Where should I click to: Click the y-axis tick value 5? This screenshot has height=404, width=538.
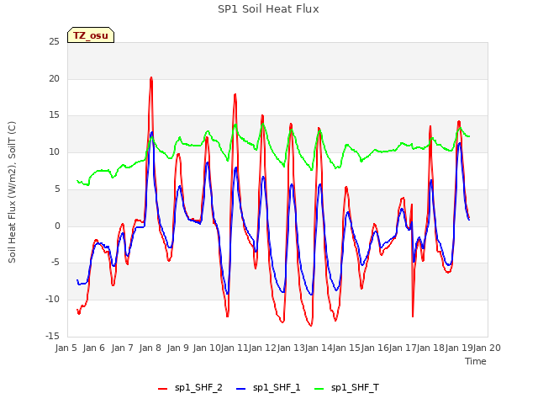(57, 189)
